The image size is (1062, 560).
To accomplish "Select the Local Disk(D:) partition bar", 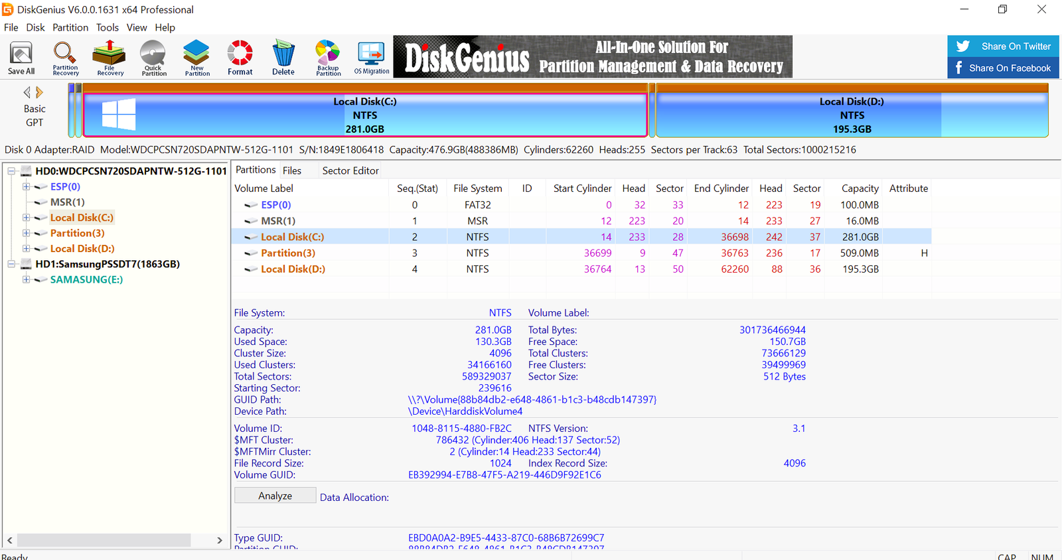I will click(852, 115).
